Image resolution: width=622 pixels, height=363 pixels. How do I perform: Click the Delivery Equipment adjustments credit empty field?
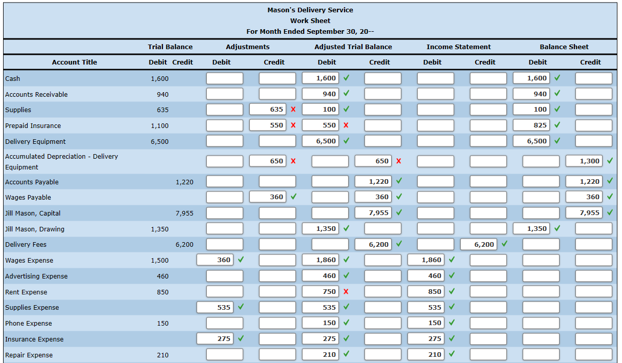277,141
